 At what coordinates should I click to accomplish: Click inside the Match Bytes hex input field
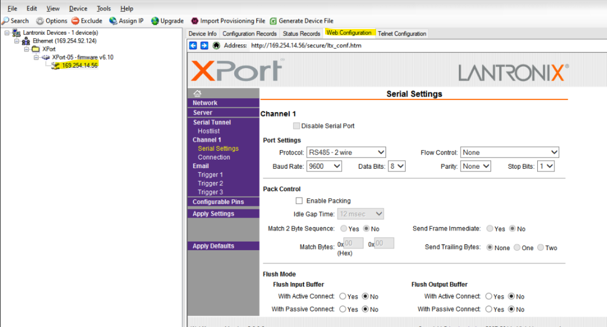point(353,243)
